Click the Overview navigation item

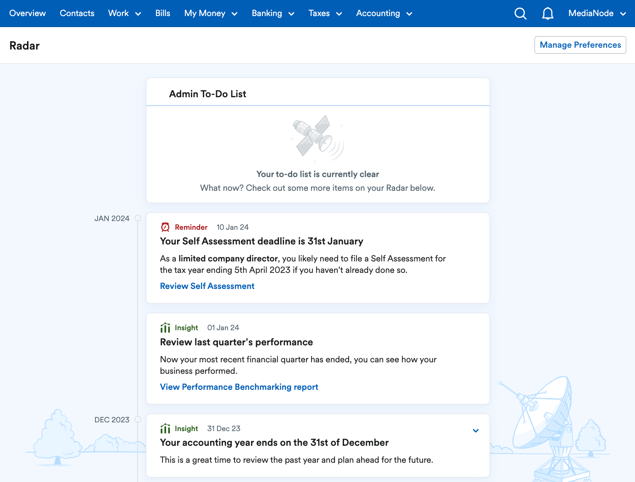pos(27,13)
